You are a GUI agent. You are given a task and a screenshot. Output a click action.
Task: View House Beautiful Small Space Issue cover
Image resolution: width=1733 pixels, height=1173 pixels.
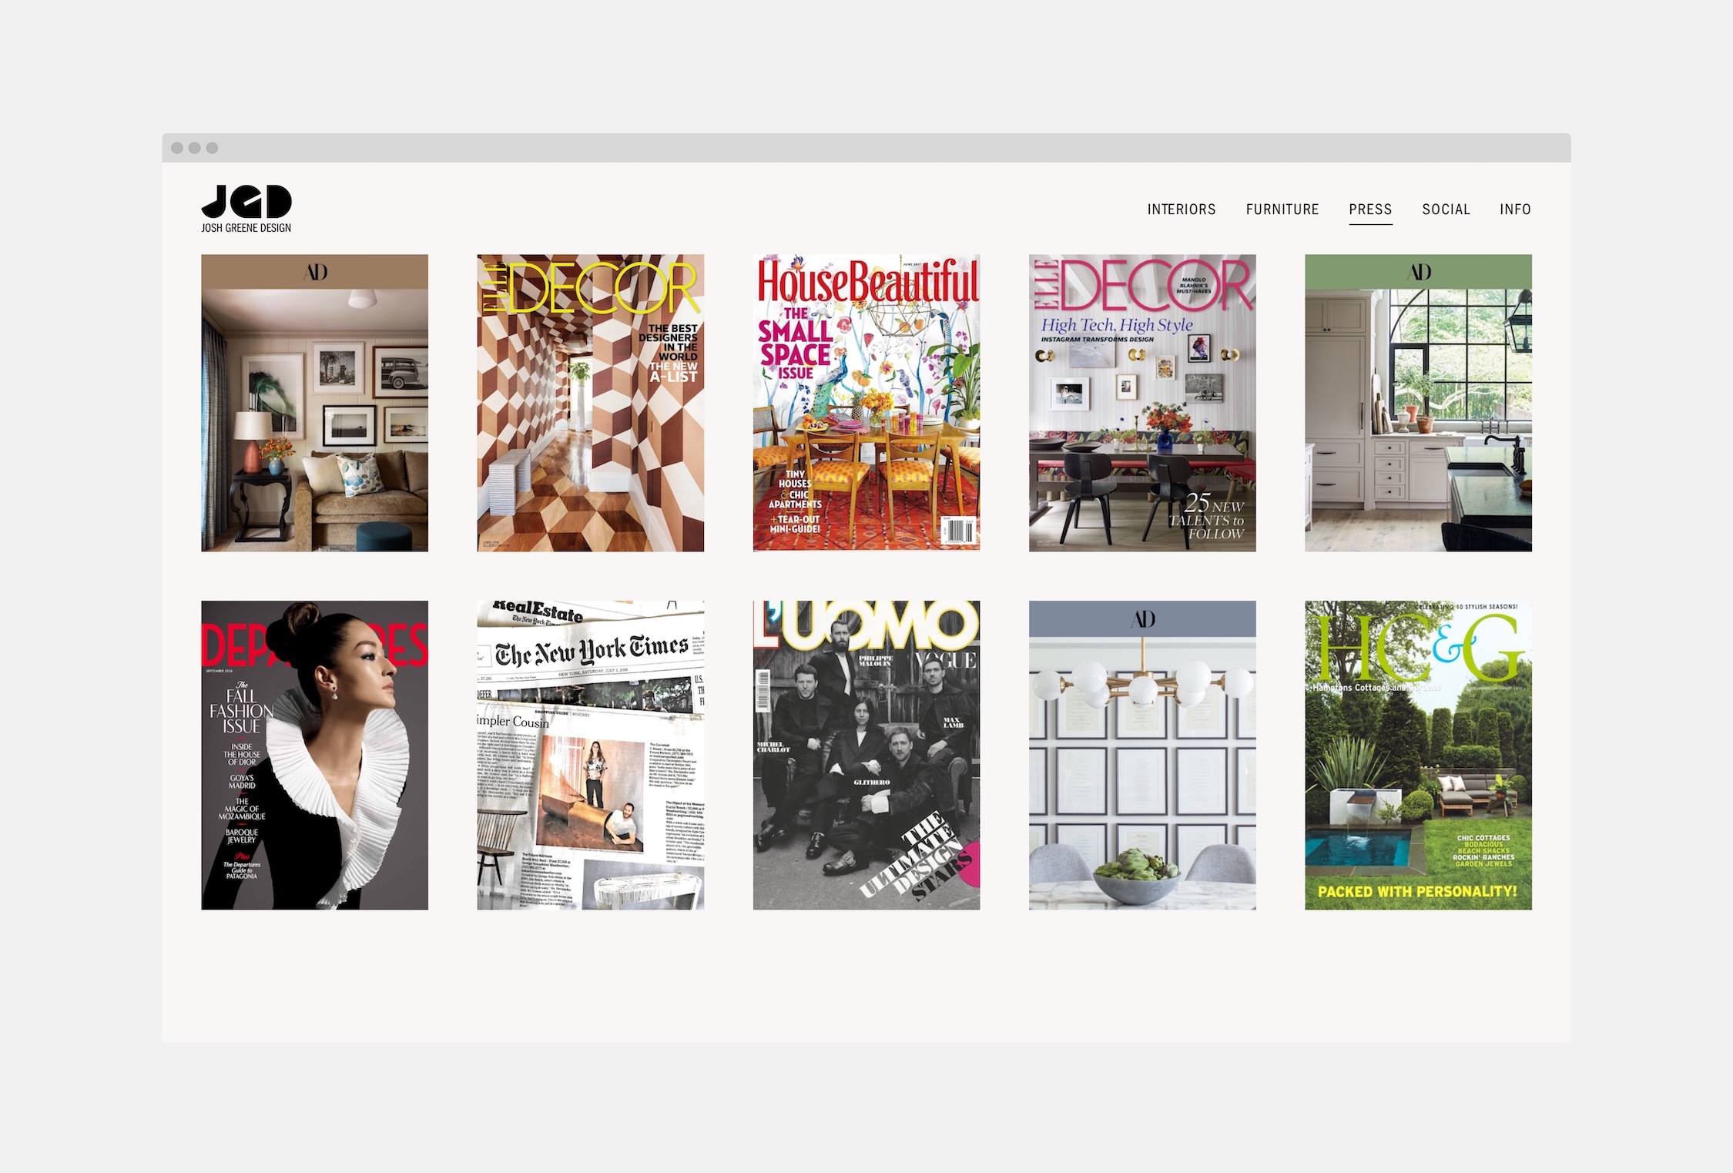(x=866, y=403)
